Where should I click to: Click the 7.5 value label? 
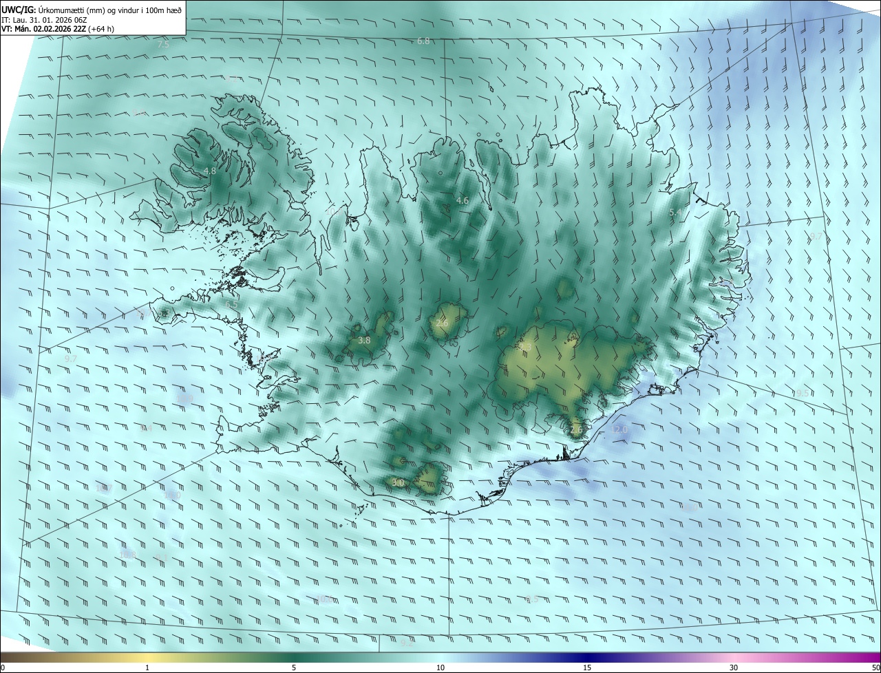163,44
